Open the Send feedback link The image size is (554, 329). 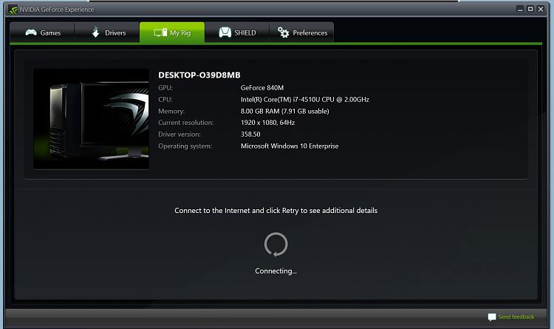pos(516,317)
